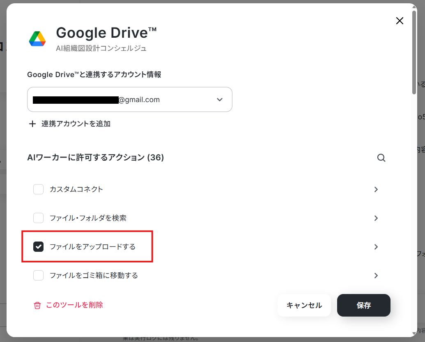Expand the ファイルをゴミ箱に移動する row chevron

(376, 276)
